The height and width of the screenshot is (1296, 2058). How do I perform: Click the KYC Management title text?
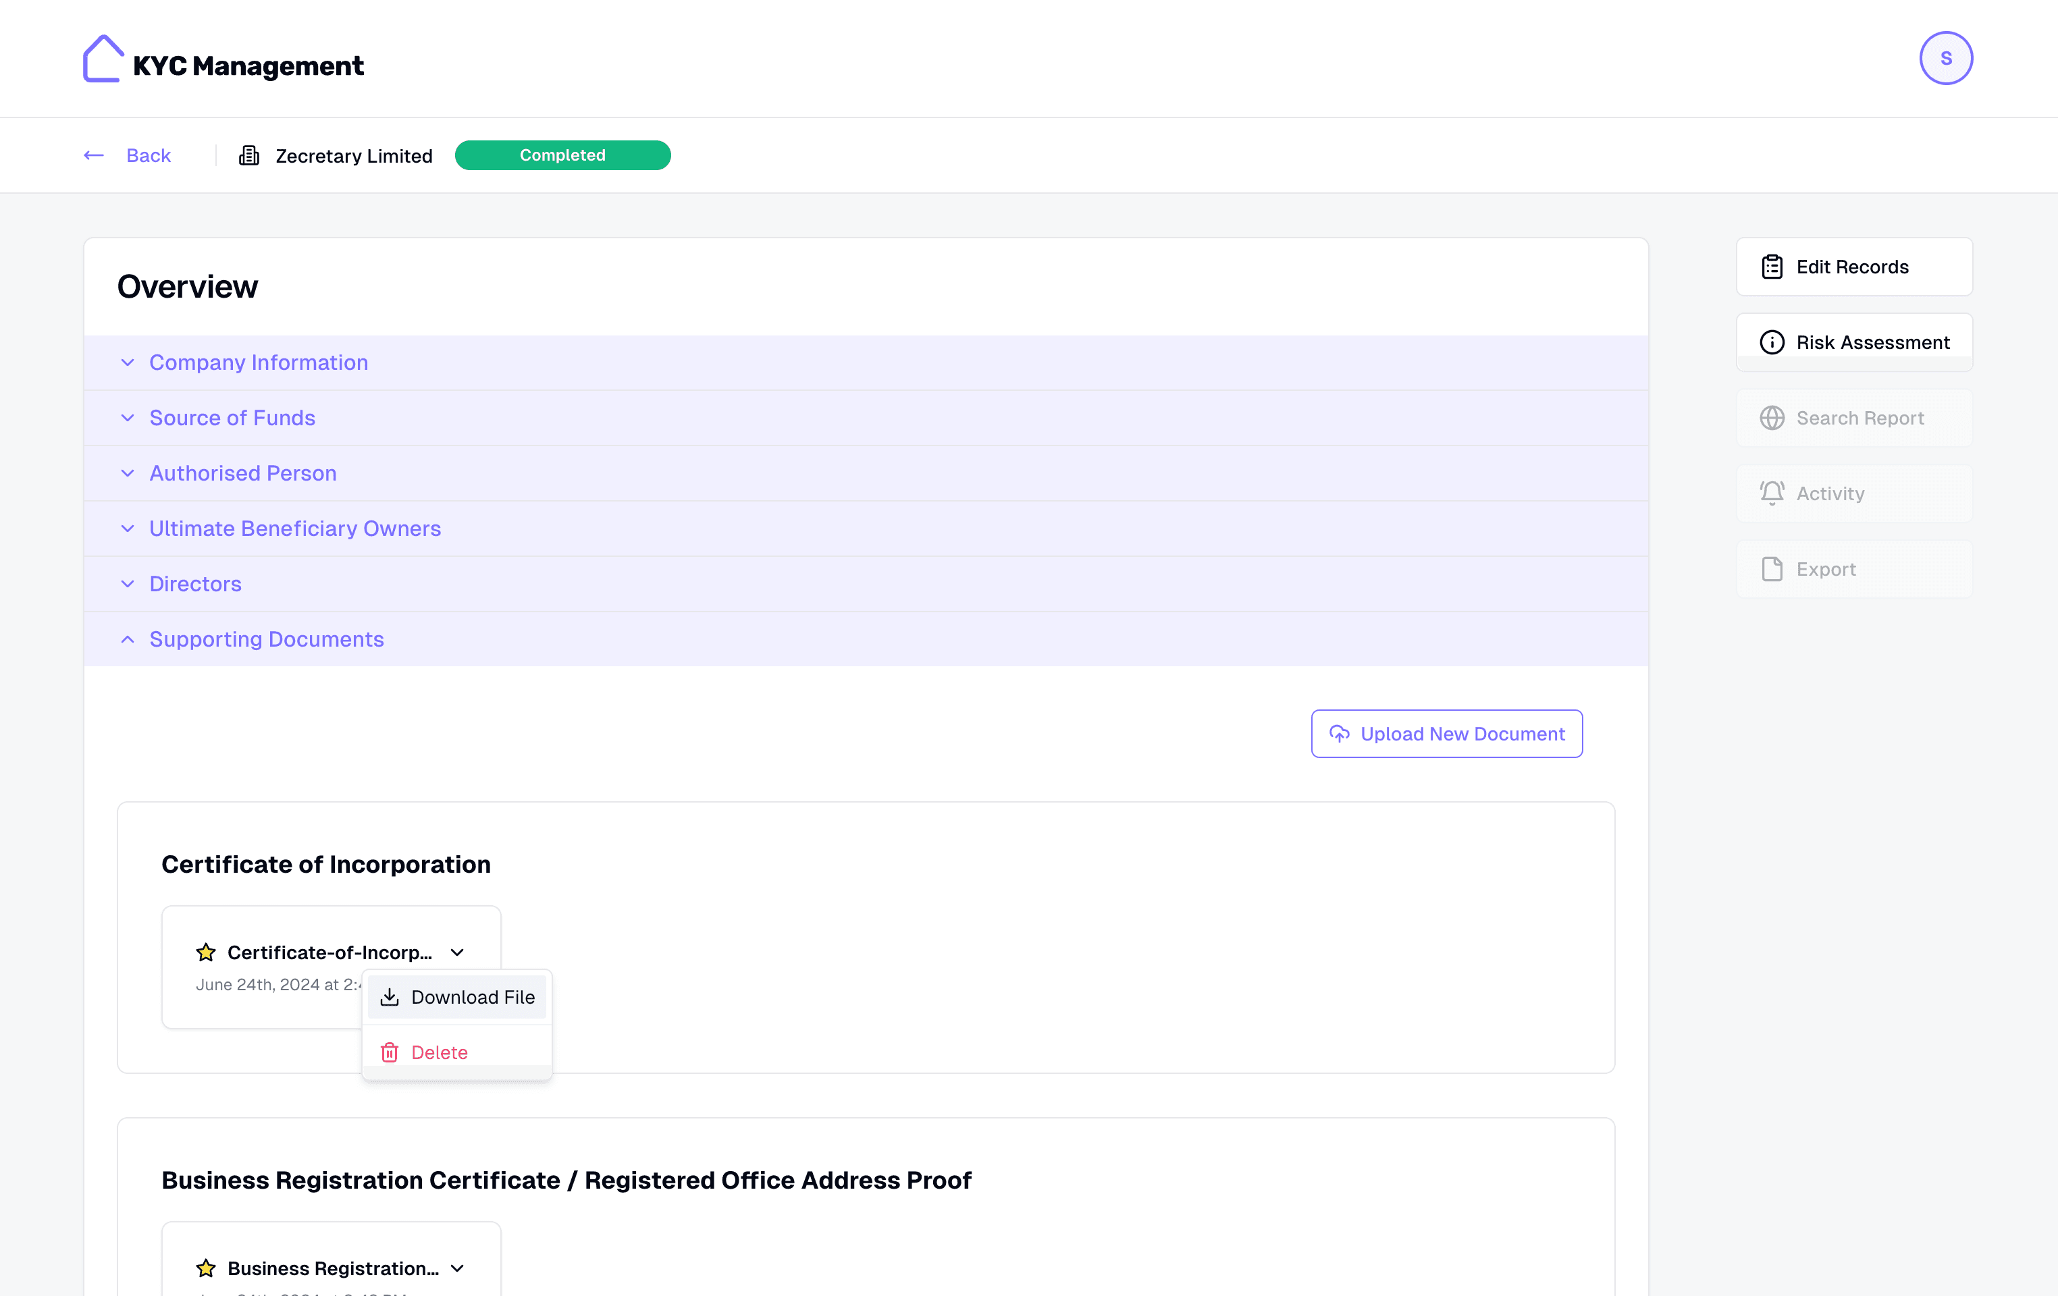[x=248, y=65]
